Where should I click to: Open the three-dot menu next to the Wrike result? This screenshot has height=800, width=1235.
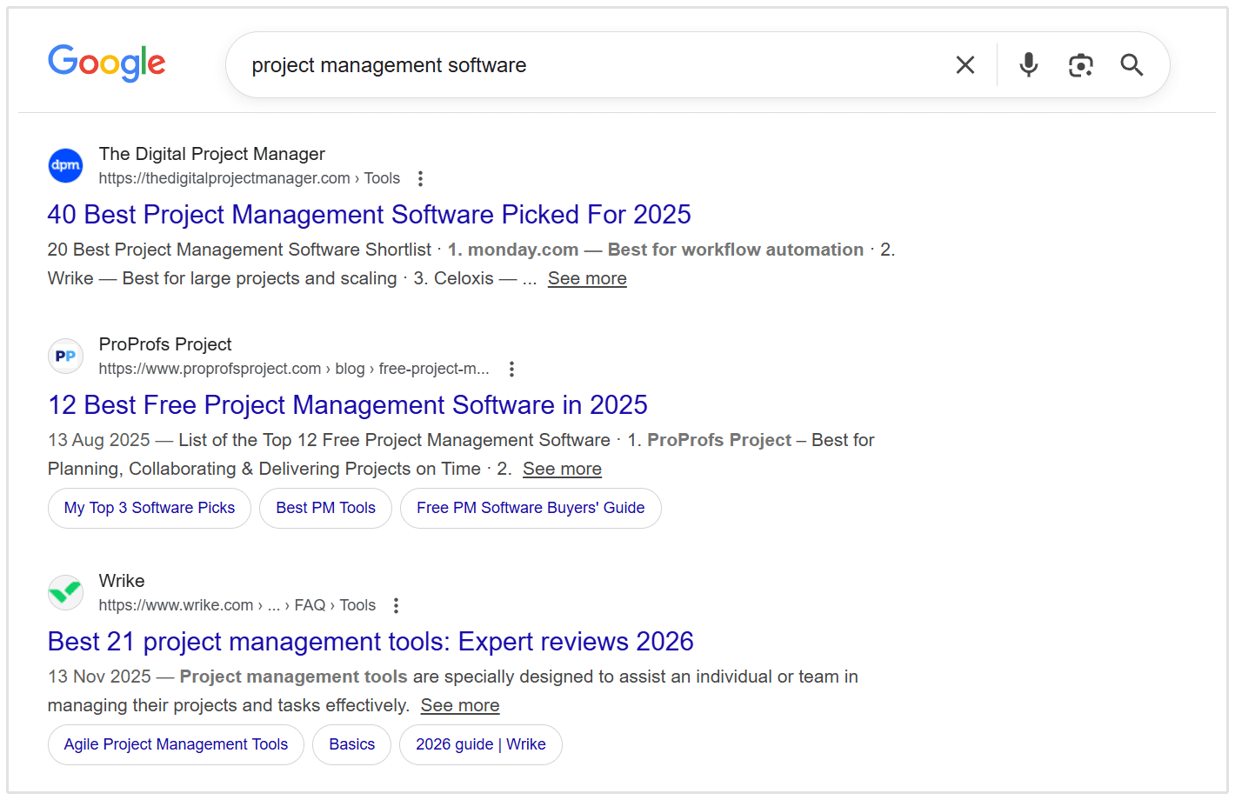396,604
